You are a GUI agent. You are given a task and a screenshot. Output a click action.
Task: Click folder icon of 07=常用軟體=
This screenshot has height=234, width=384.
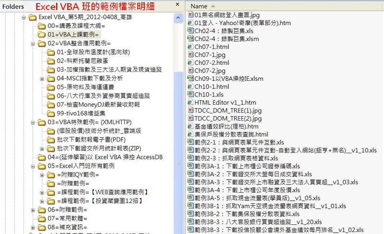coord(42,218)
